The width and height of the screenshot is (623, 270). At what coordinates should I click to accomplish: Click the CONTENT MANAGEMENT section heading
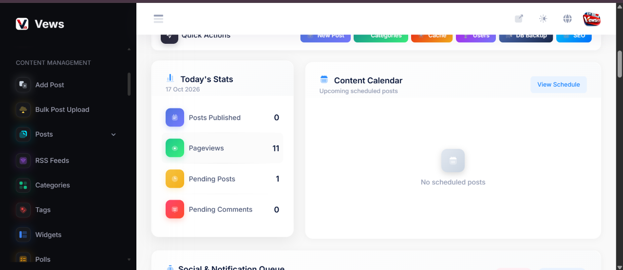tap(54, 63)
